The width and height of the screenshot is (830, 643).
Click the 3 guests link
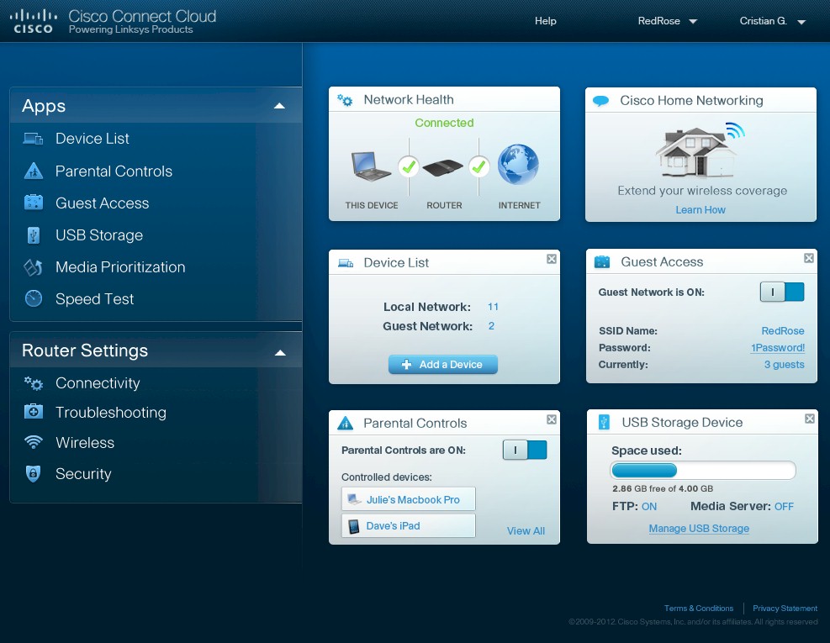(784, 365)
